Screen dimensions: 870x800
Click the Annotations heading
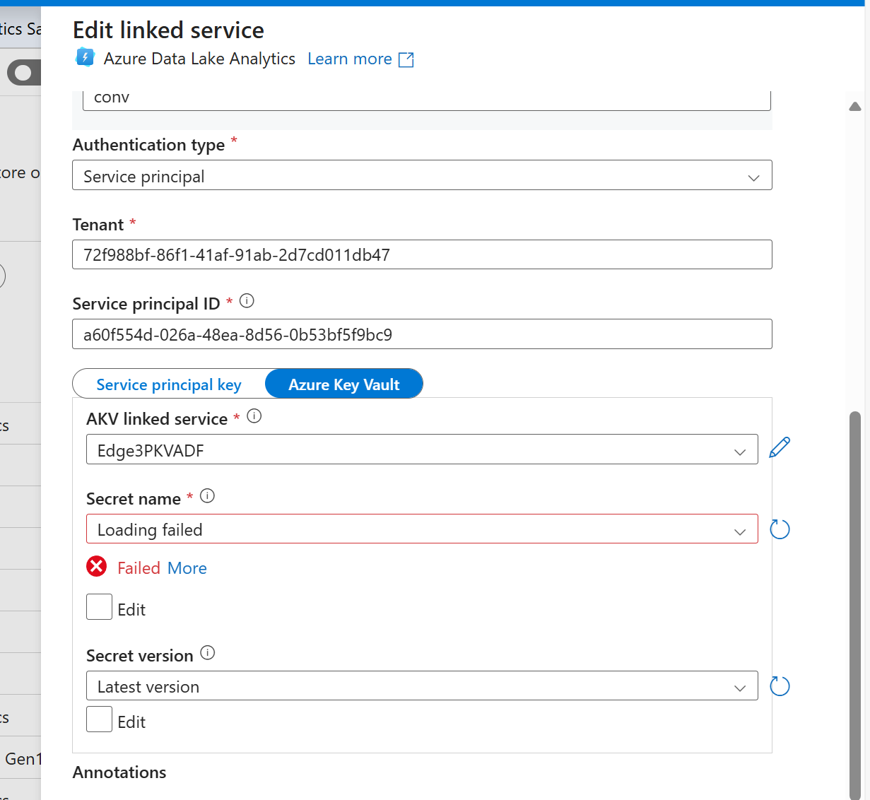pyautogui.click(x=119, y=772)
